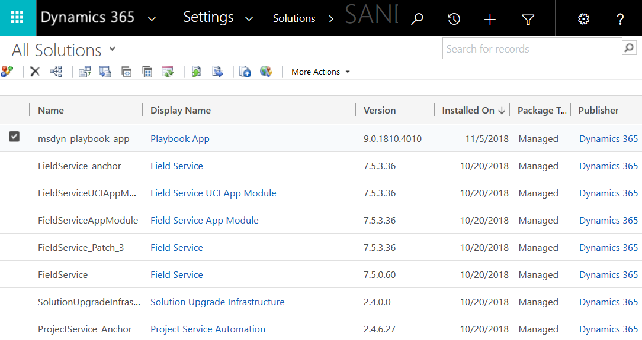Click the New solution icon in toolbar
642x340 pixels.
[7, 72]
